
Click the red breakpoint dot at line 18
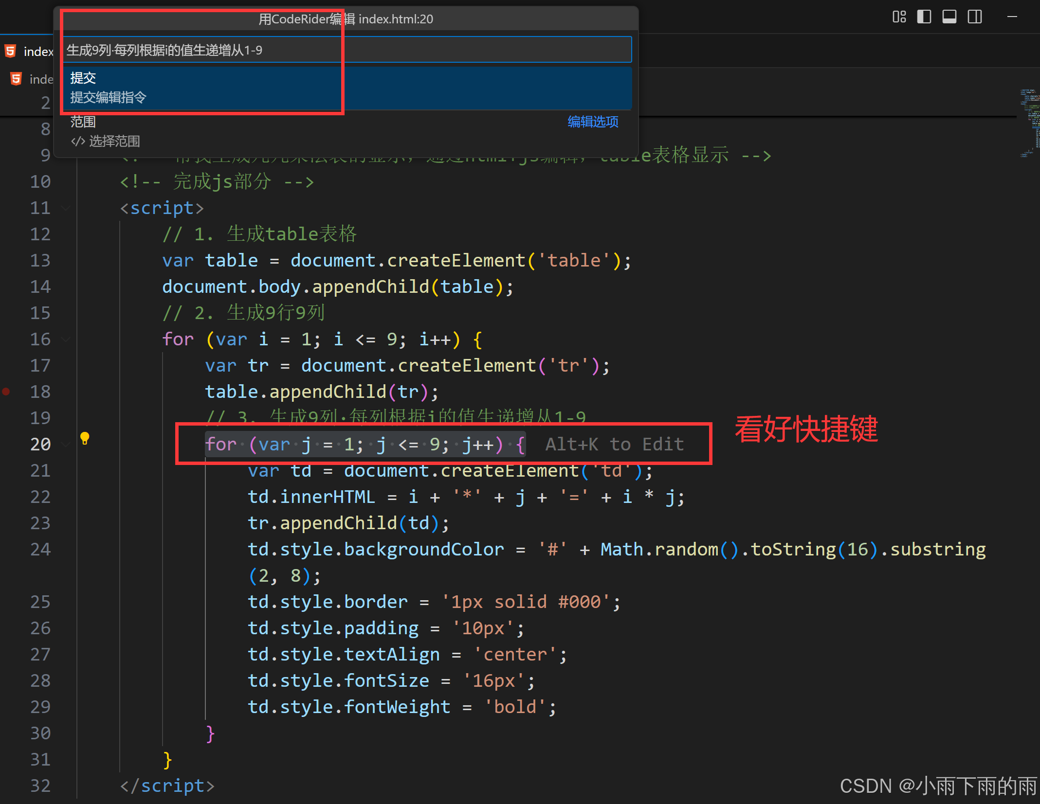tap(6, 392)
